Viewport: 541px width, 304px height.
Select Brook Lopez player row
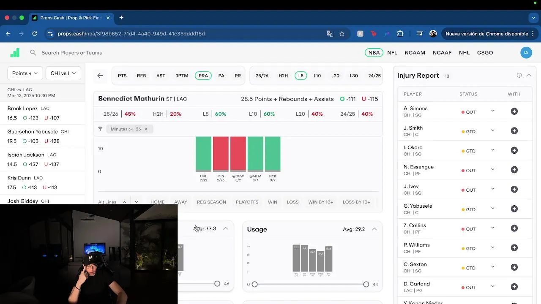tap(42, 113)
